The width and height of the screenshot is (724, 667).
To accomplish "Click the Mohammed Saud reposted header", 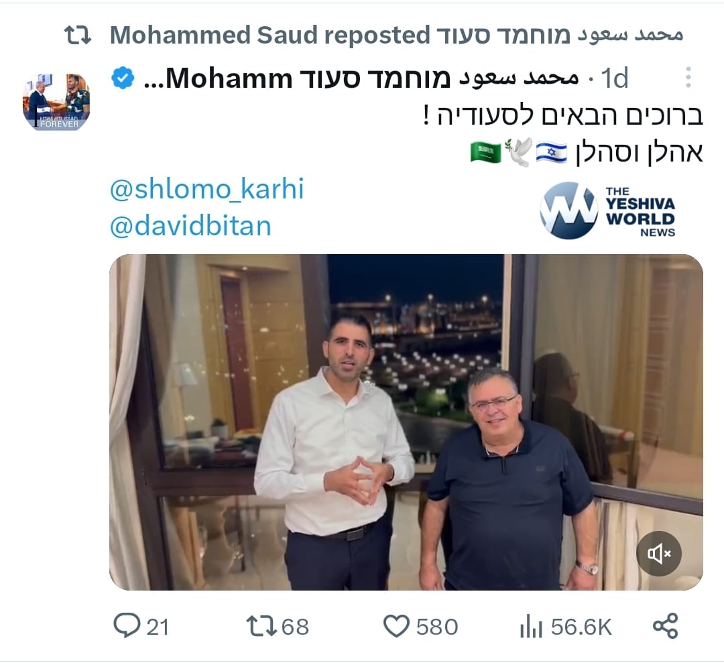I will (x=396, y=35).
